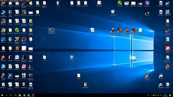Open the Action Center notifications icon

[170, 95]
